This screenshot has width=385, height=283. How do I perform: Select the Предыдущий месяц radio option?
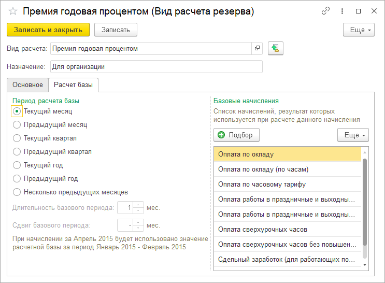(x=17, y=125)
